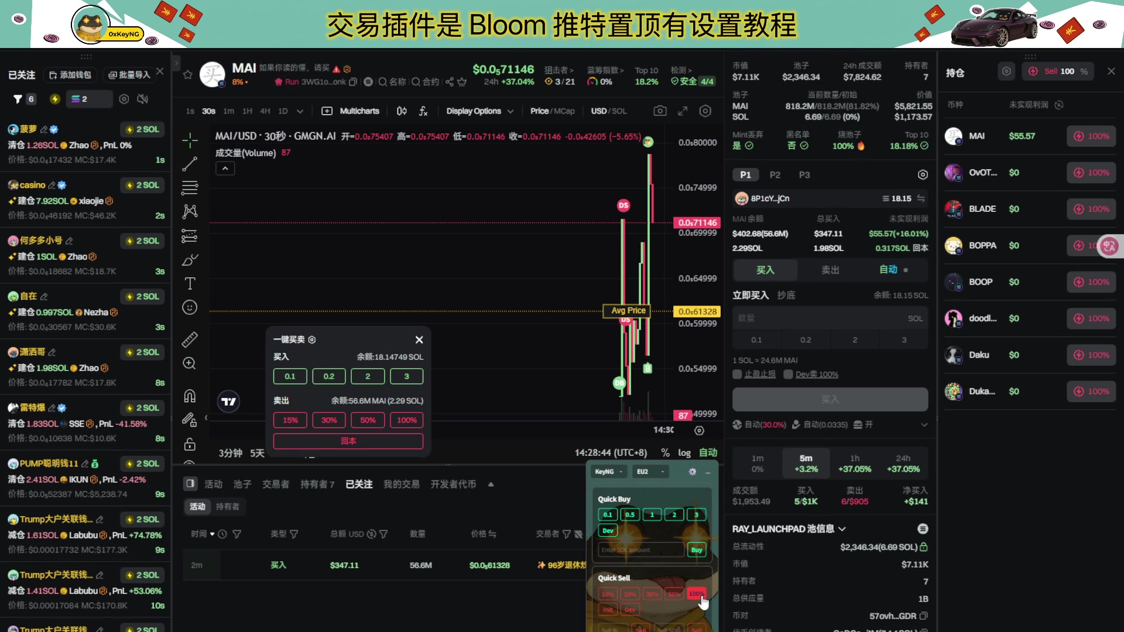Image resolution: width=1124 pixels, height=632 pixels.
Task: Open more timeframes dropdown
Action: (300, 111)
